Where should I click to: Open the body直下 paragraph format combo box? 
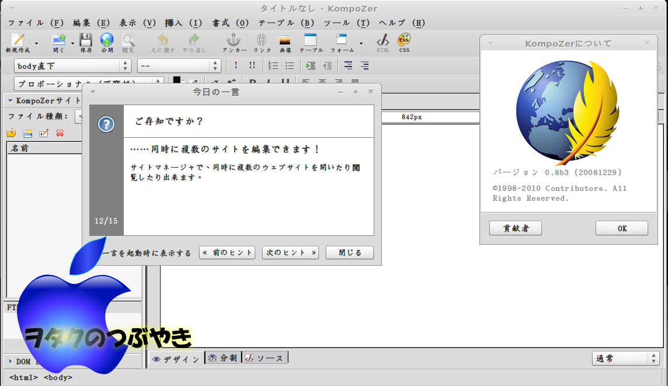coord(72,65)
